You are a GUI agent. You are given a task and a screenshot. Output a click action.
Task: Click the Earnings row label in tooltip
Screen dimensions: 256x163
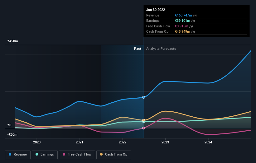[153, 21]
